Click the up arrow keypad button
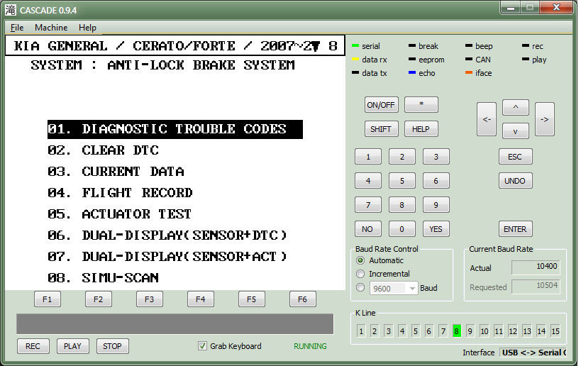The width and height of the screenshot is (581, 366). coord(516,107)
